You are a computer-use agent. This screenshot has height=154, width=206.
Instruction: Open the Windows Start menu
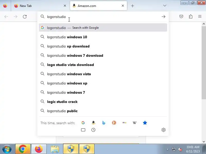point(7,149)
